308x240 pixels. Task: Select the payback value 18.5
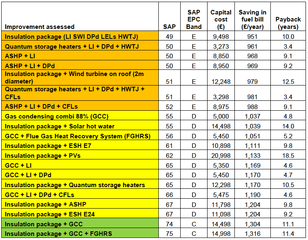tap(288, 156)
